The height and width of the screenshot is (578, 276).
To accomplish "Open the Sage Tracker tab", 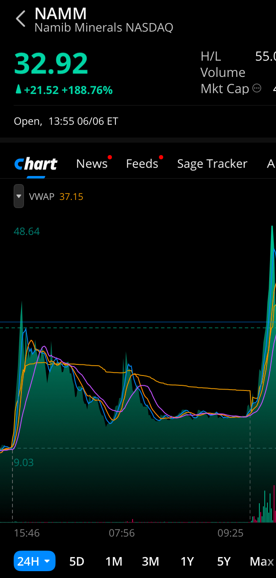I will pos(212,164).
